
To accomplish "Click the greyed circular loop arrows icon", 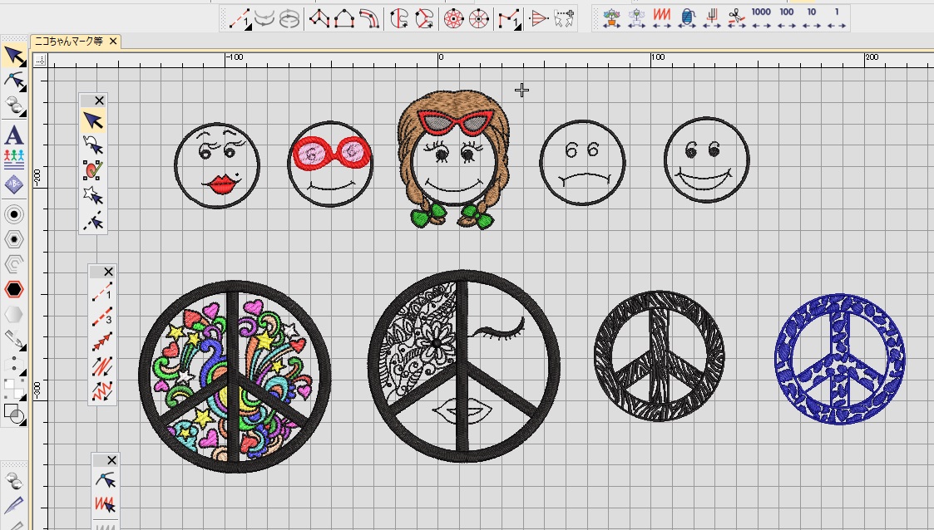I will (289, 18).
